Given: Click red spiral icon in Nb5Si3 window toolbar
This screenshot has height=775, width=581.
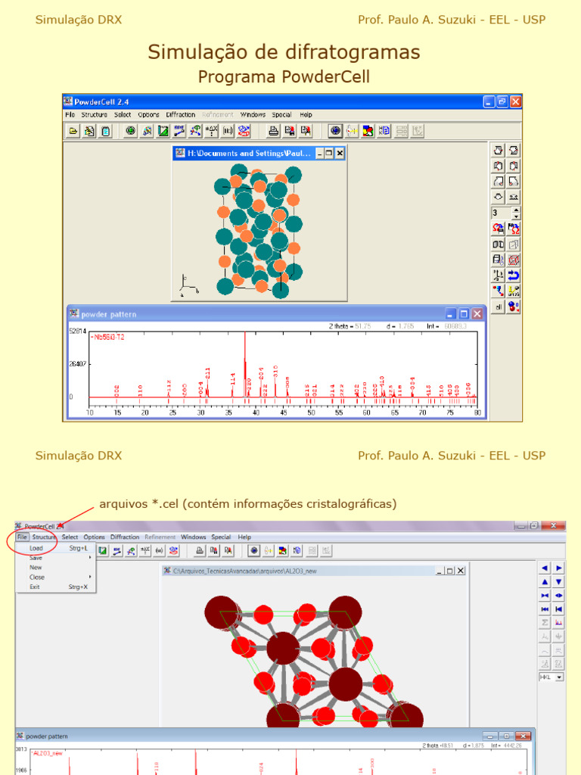Looking at the screenshot, I should click(244, 131).
